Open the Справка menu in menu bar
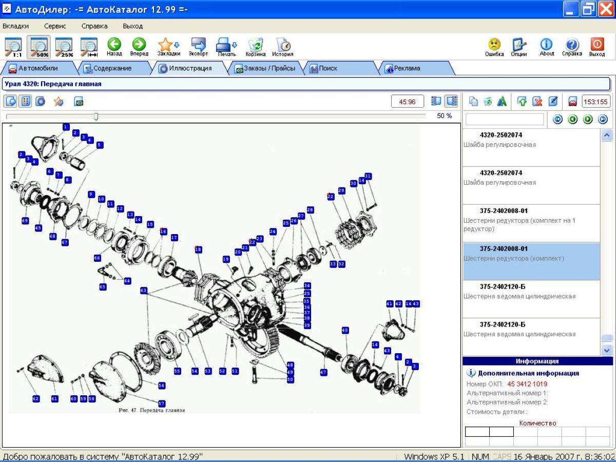Screen dimensions: 616x462 point(94,26)
